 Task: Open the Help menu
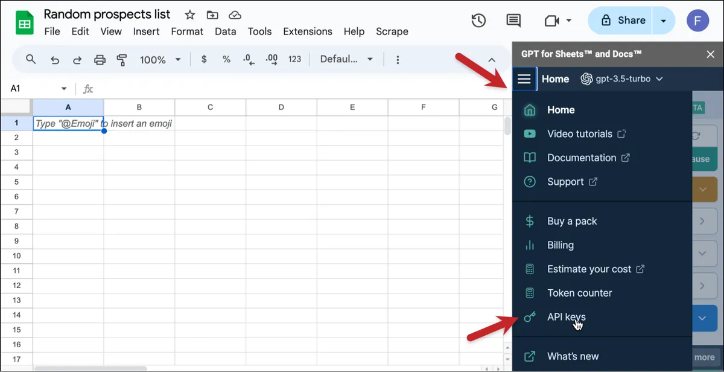coord(354,31)
